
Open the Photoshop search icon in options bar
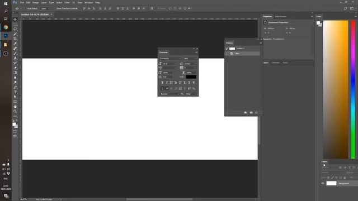click(x=346, y=8)
